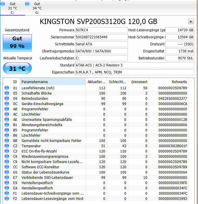Select the Abnutzungsbereichsdelta parameter
This screenshot has width=198, height=204.
point(42,125)
